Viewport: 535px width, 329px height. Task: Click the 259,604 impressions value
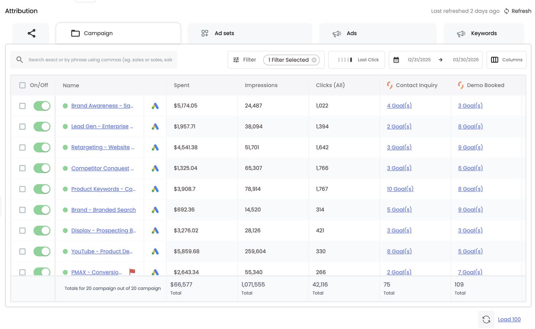[x=255, y=251]
